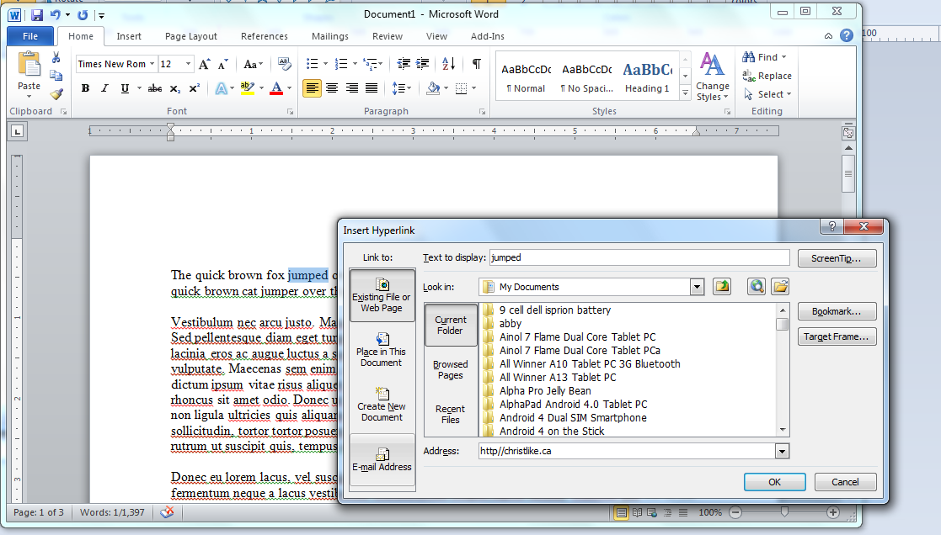
Task: Click the ScreenTip button
Action: pos(837,258)
